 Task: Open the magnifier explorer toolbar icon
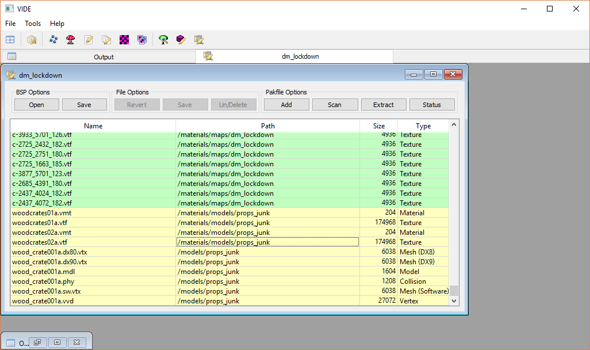[32, 40]
